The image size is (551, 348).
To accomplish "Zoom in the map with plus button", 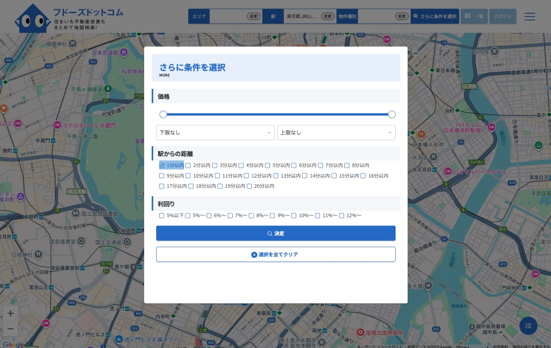I will point(11,314).
